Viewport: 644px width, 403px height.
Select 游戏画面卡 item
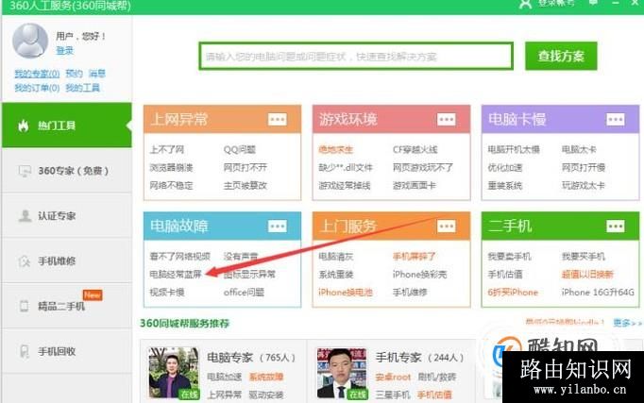(x=414, y=186)
